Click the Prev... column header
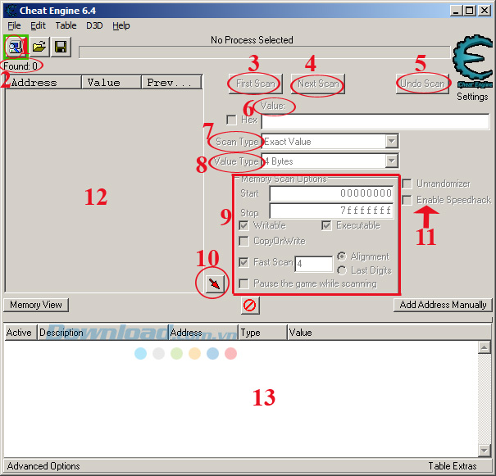496x476 pixels. (x=171, y=83)
